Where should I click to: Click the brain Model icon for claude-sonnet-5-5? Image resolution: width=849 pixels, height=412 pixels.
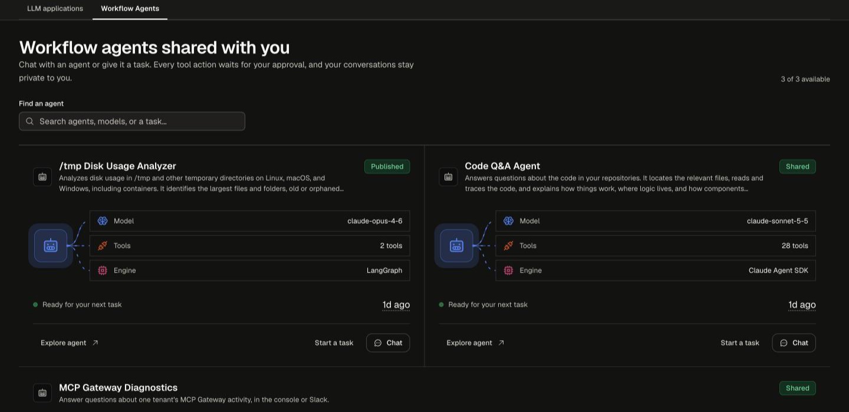click(509, 221)
